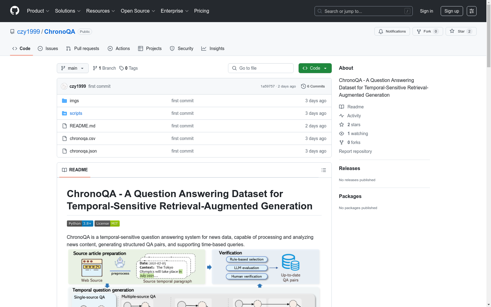Click the Search or jump to field
Viewport: 491px width, 307px height.
[364, 11]
